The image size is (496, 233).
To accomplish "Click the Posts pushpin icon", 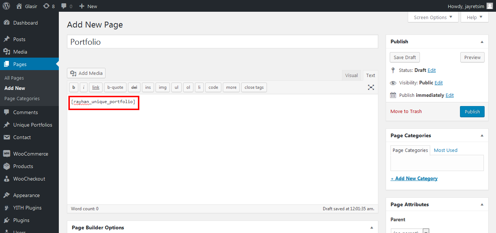I will [x=7, y=39].
